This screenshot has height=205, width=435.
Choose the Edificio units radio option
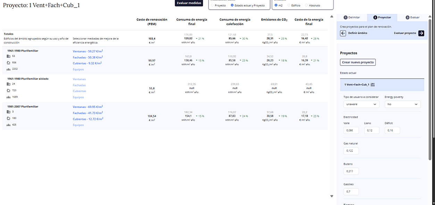click(x=289, y=6)
